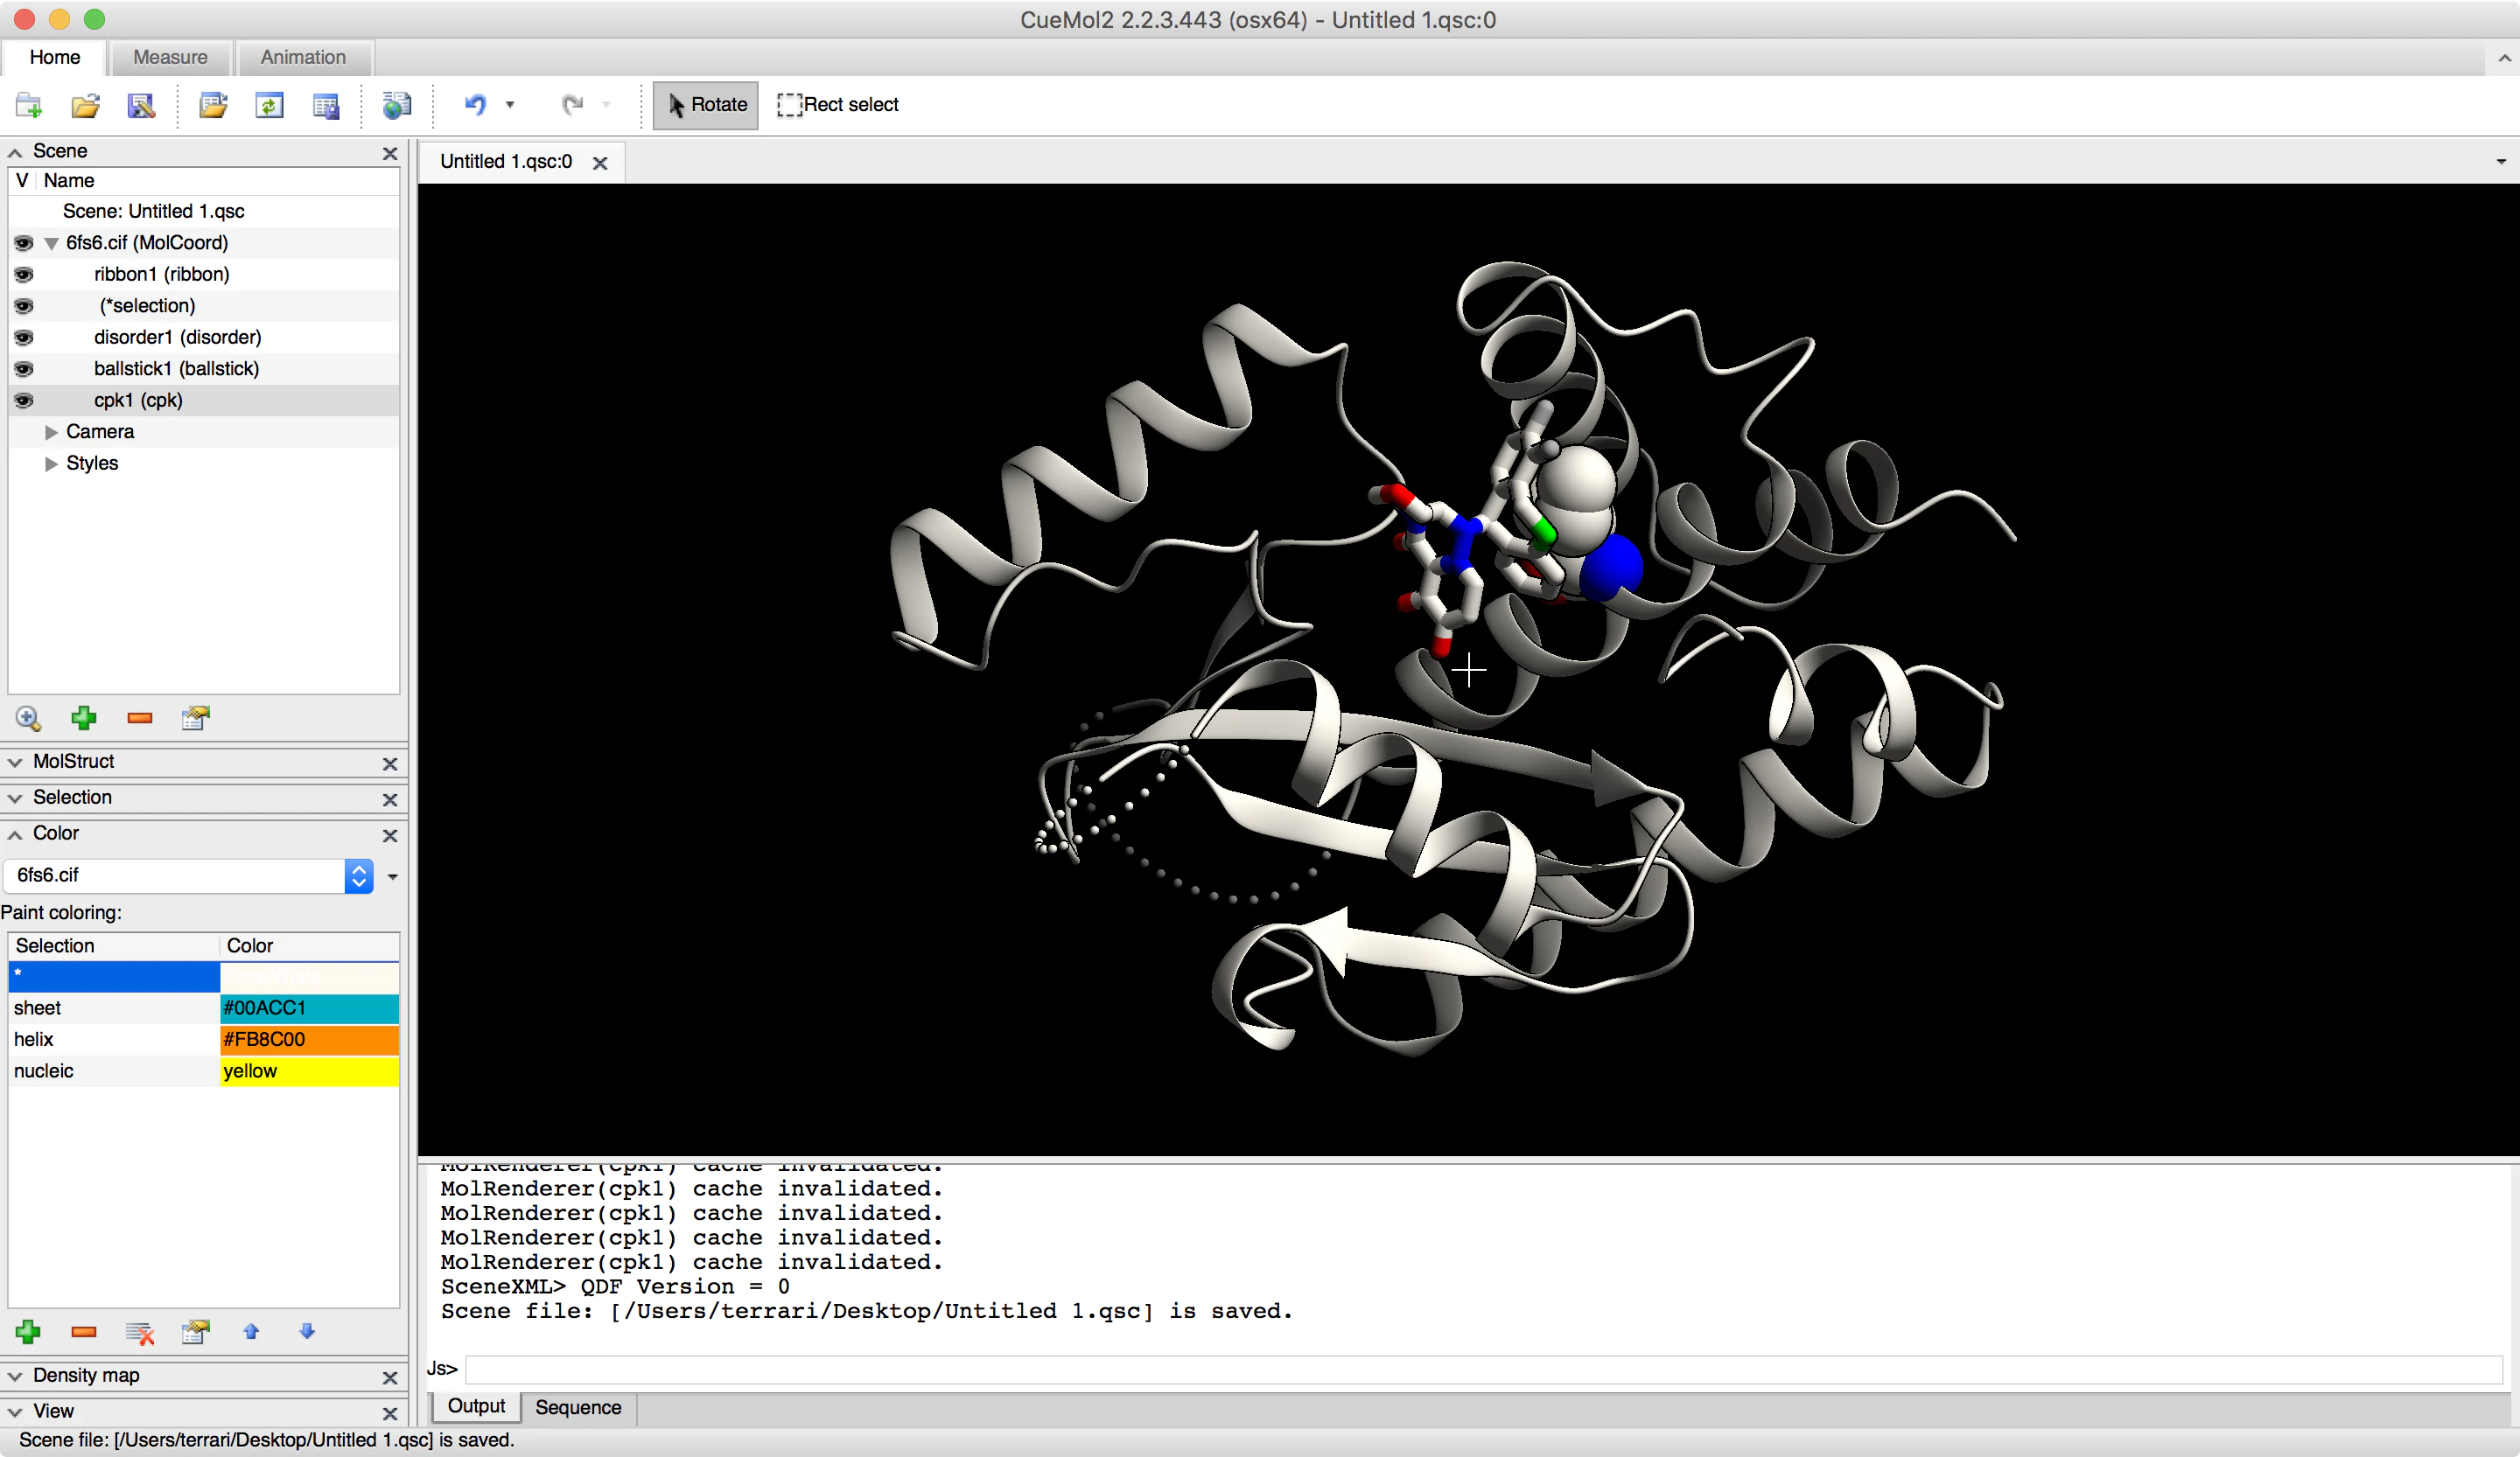This screenshot has height=1457, width=2520.
Task: Toggle visibility of cpk1 renderer
Action: tap(23, 400)
